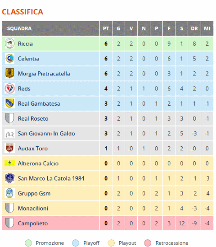The height and width of the screenshot is (247, 216).
Task: Click the PT column header
Action: tap(106, 28)
